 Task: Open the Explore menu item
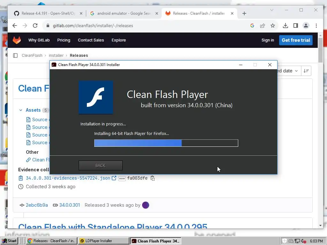tap(119, 40)
